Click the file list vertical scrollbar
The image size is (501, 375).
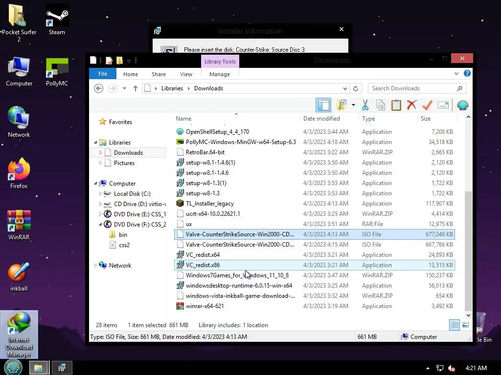[468, 250]
